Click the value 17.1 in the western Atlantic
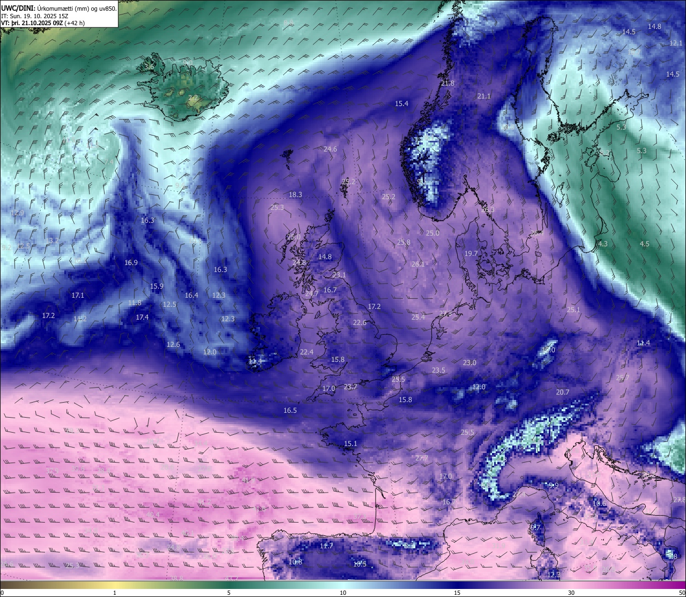 (78, 295)
